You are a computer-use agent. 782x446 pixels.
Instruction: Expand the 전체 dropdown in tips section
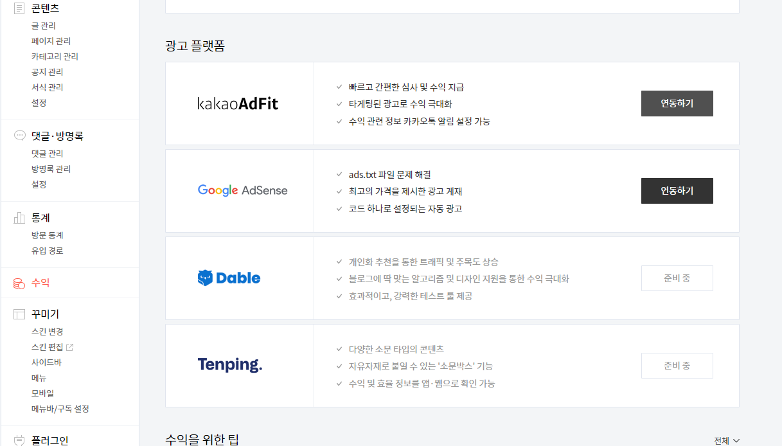click(x=727, y=440)
